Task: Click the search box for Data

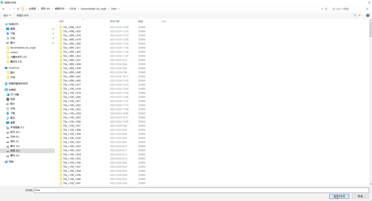Action: [x=348, y=9]
